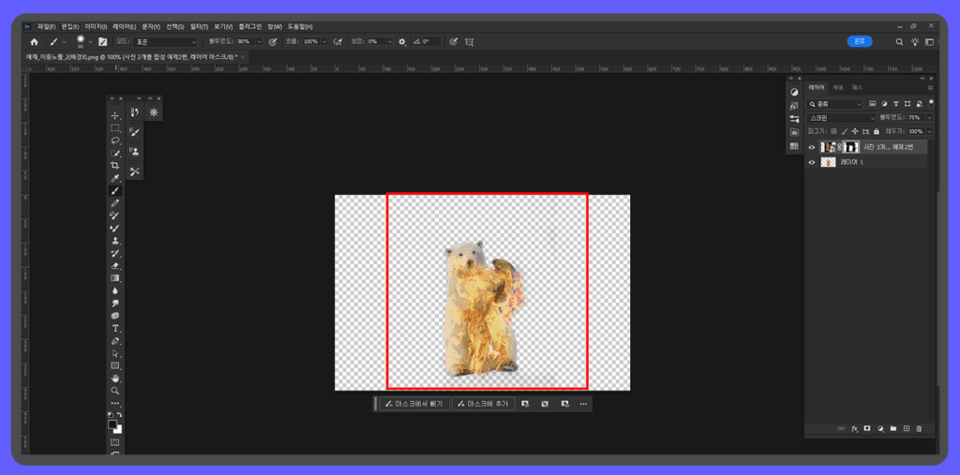
Task: Open the smoothing 0% dropdown arrow
Action: (x=389, y=41)
